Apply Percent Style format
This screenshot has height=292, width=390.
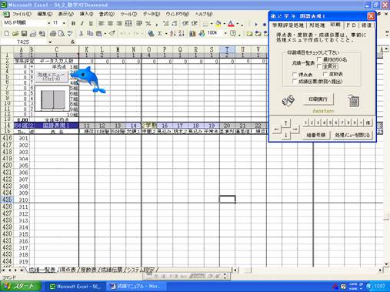click(148, 23)
